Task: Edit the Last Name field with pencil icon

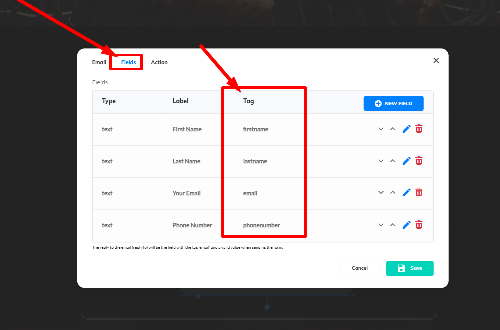Action: pos(406,161)
